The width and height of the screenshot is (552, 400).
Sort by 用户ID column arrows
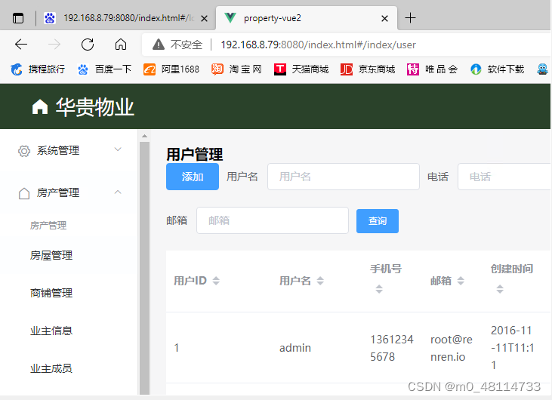[x=216, y=281]
